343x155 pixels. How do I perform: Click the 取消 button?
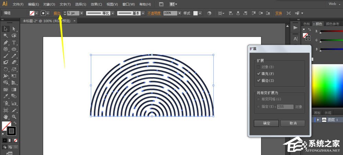pyautogui.click(x=293, y=123)
